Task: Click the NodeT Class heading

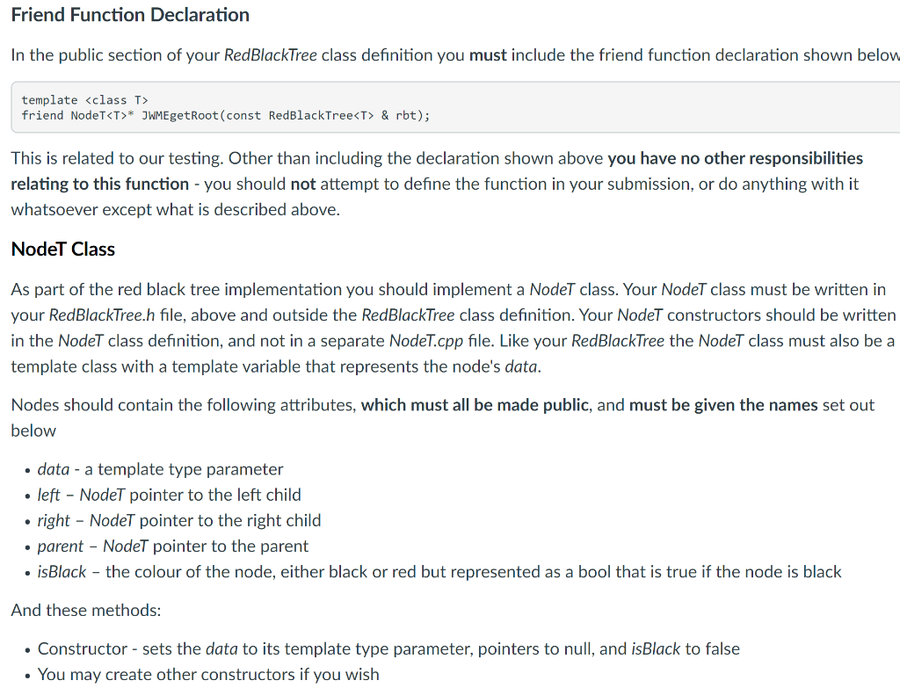Action: click(x=63, y=249)
